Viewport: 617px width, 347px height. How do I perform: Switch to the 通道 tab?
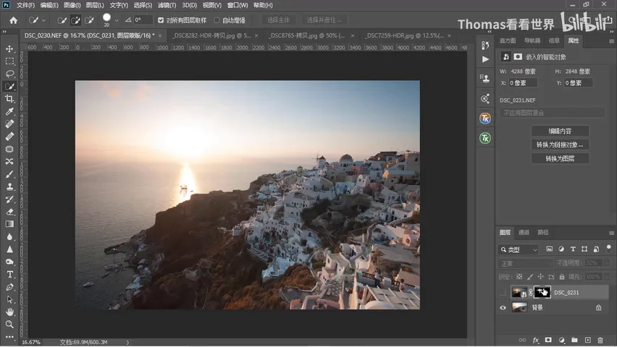[524, 233]
